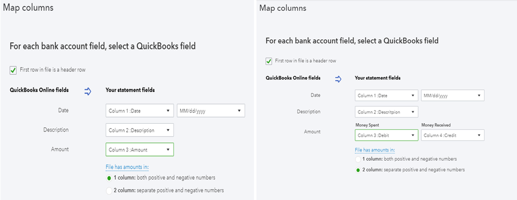Click 'Date' field label in right panel
The width and height of the screenshot is (517, 200).
[x=316, y=95]
